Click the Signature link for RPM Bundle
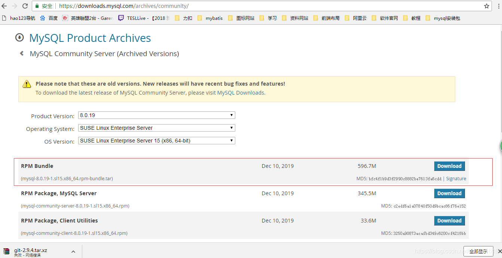 456,178
